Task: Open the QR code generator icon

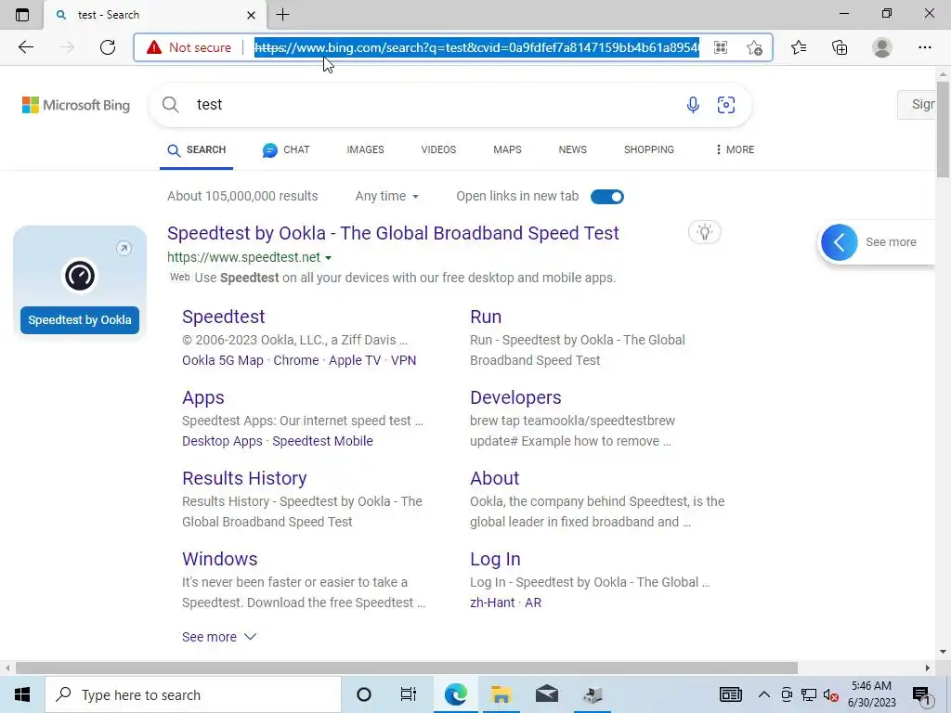Action: pos(721,47)
